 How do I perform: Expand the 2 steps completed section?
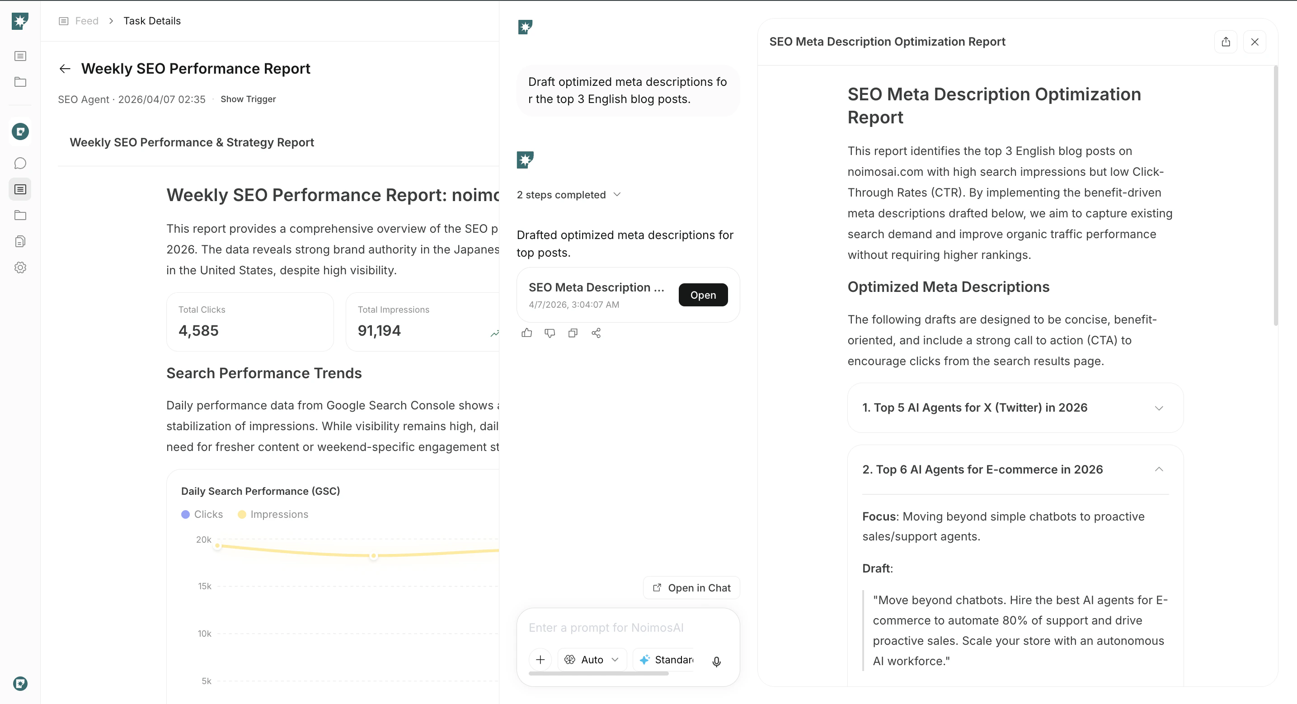pos(569,195)
